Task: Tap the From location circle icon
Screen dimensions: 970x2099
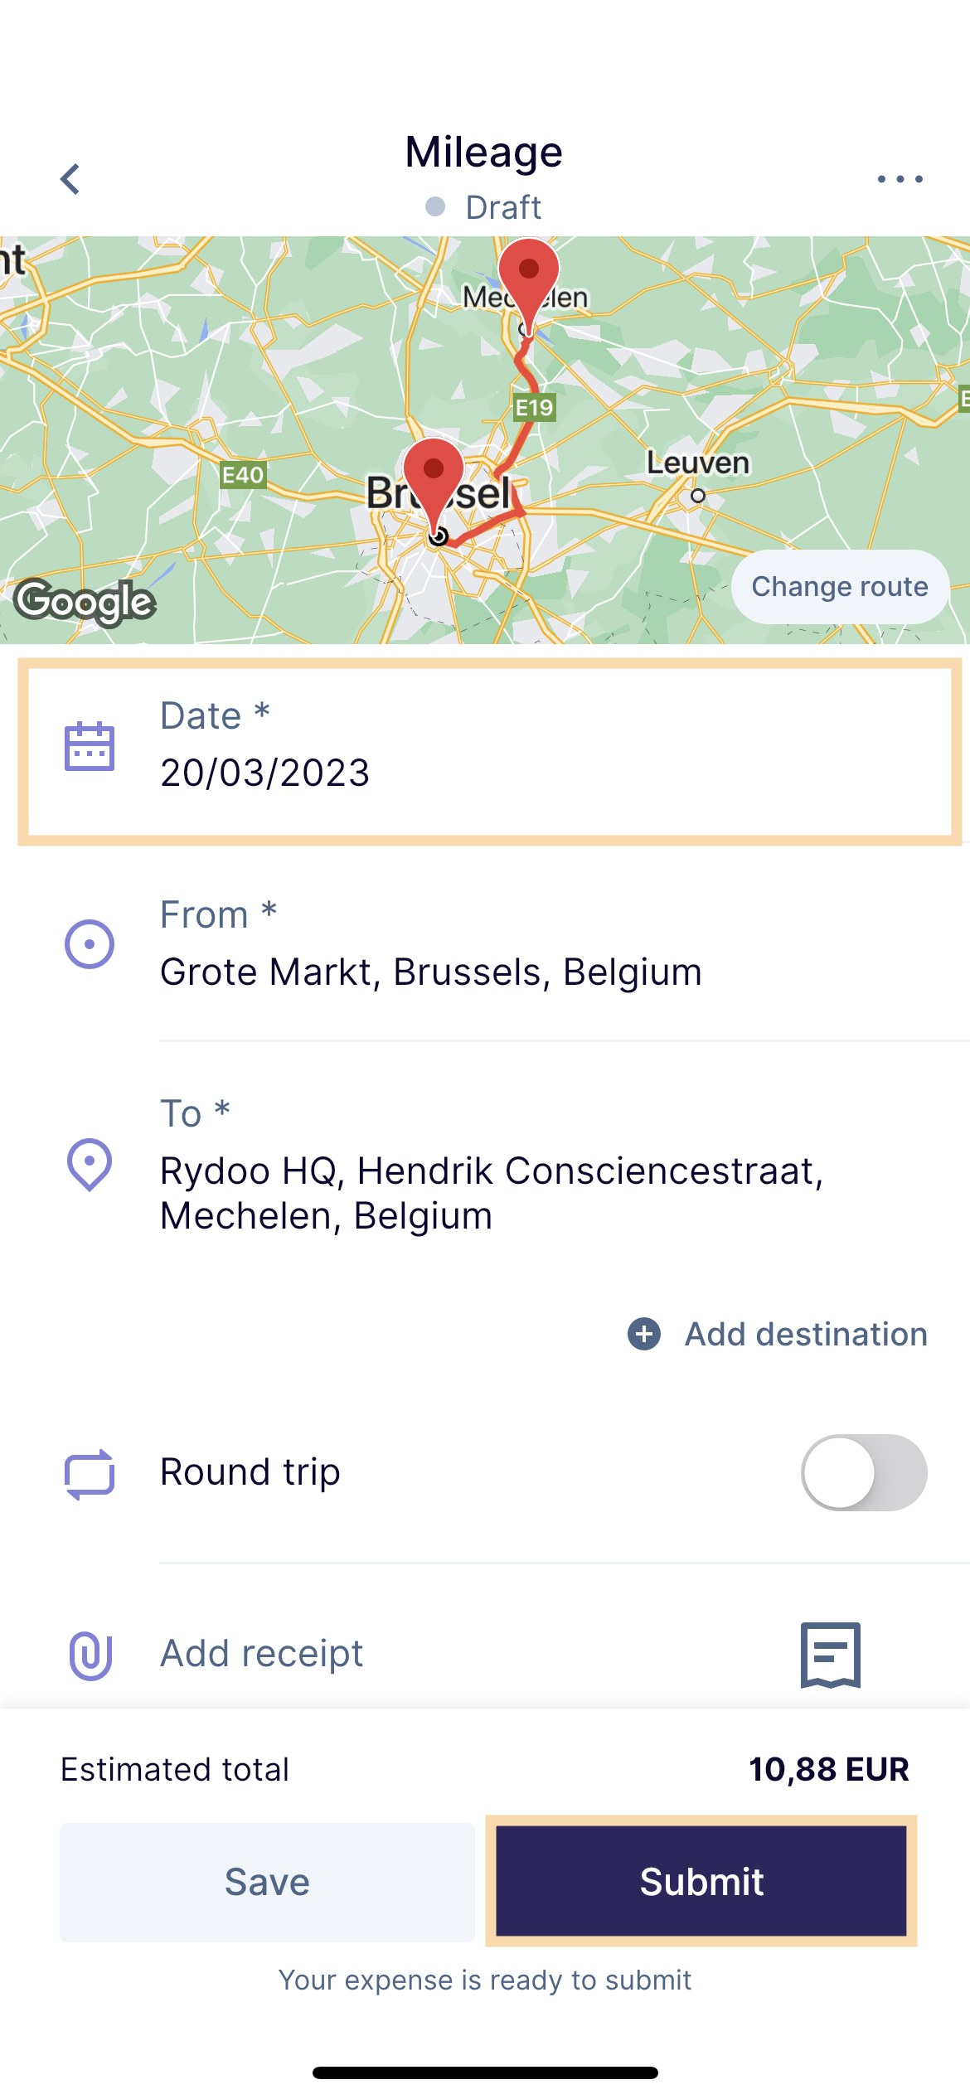Action: 90,944
